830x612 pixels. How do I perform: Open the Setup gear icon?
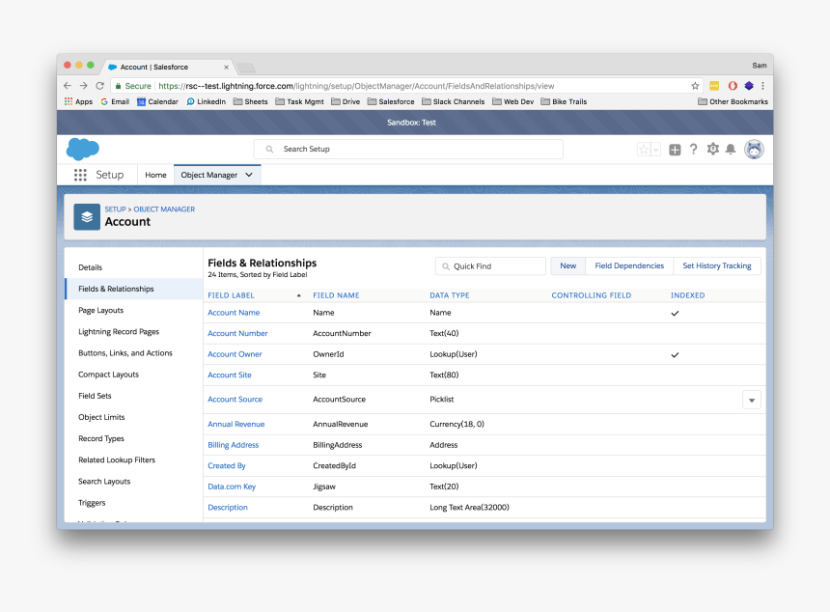coord(713,150)
